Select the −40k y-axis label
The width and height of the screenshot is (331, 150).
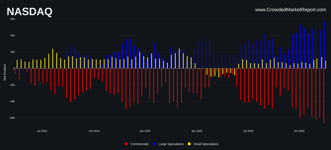pos(12,101)
